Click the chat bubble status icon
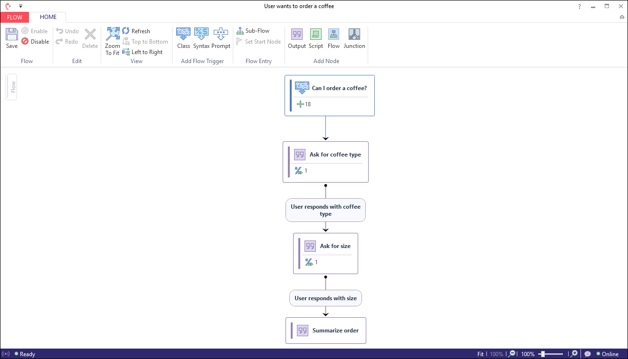628x359 pixels. pyautogui.click(x=588, y=354)
